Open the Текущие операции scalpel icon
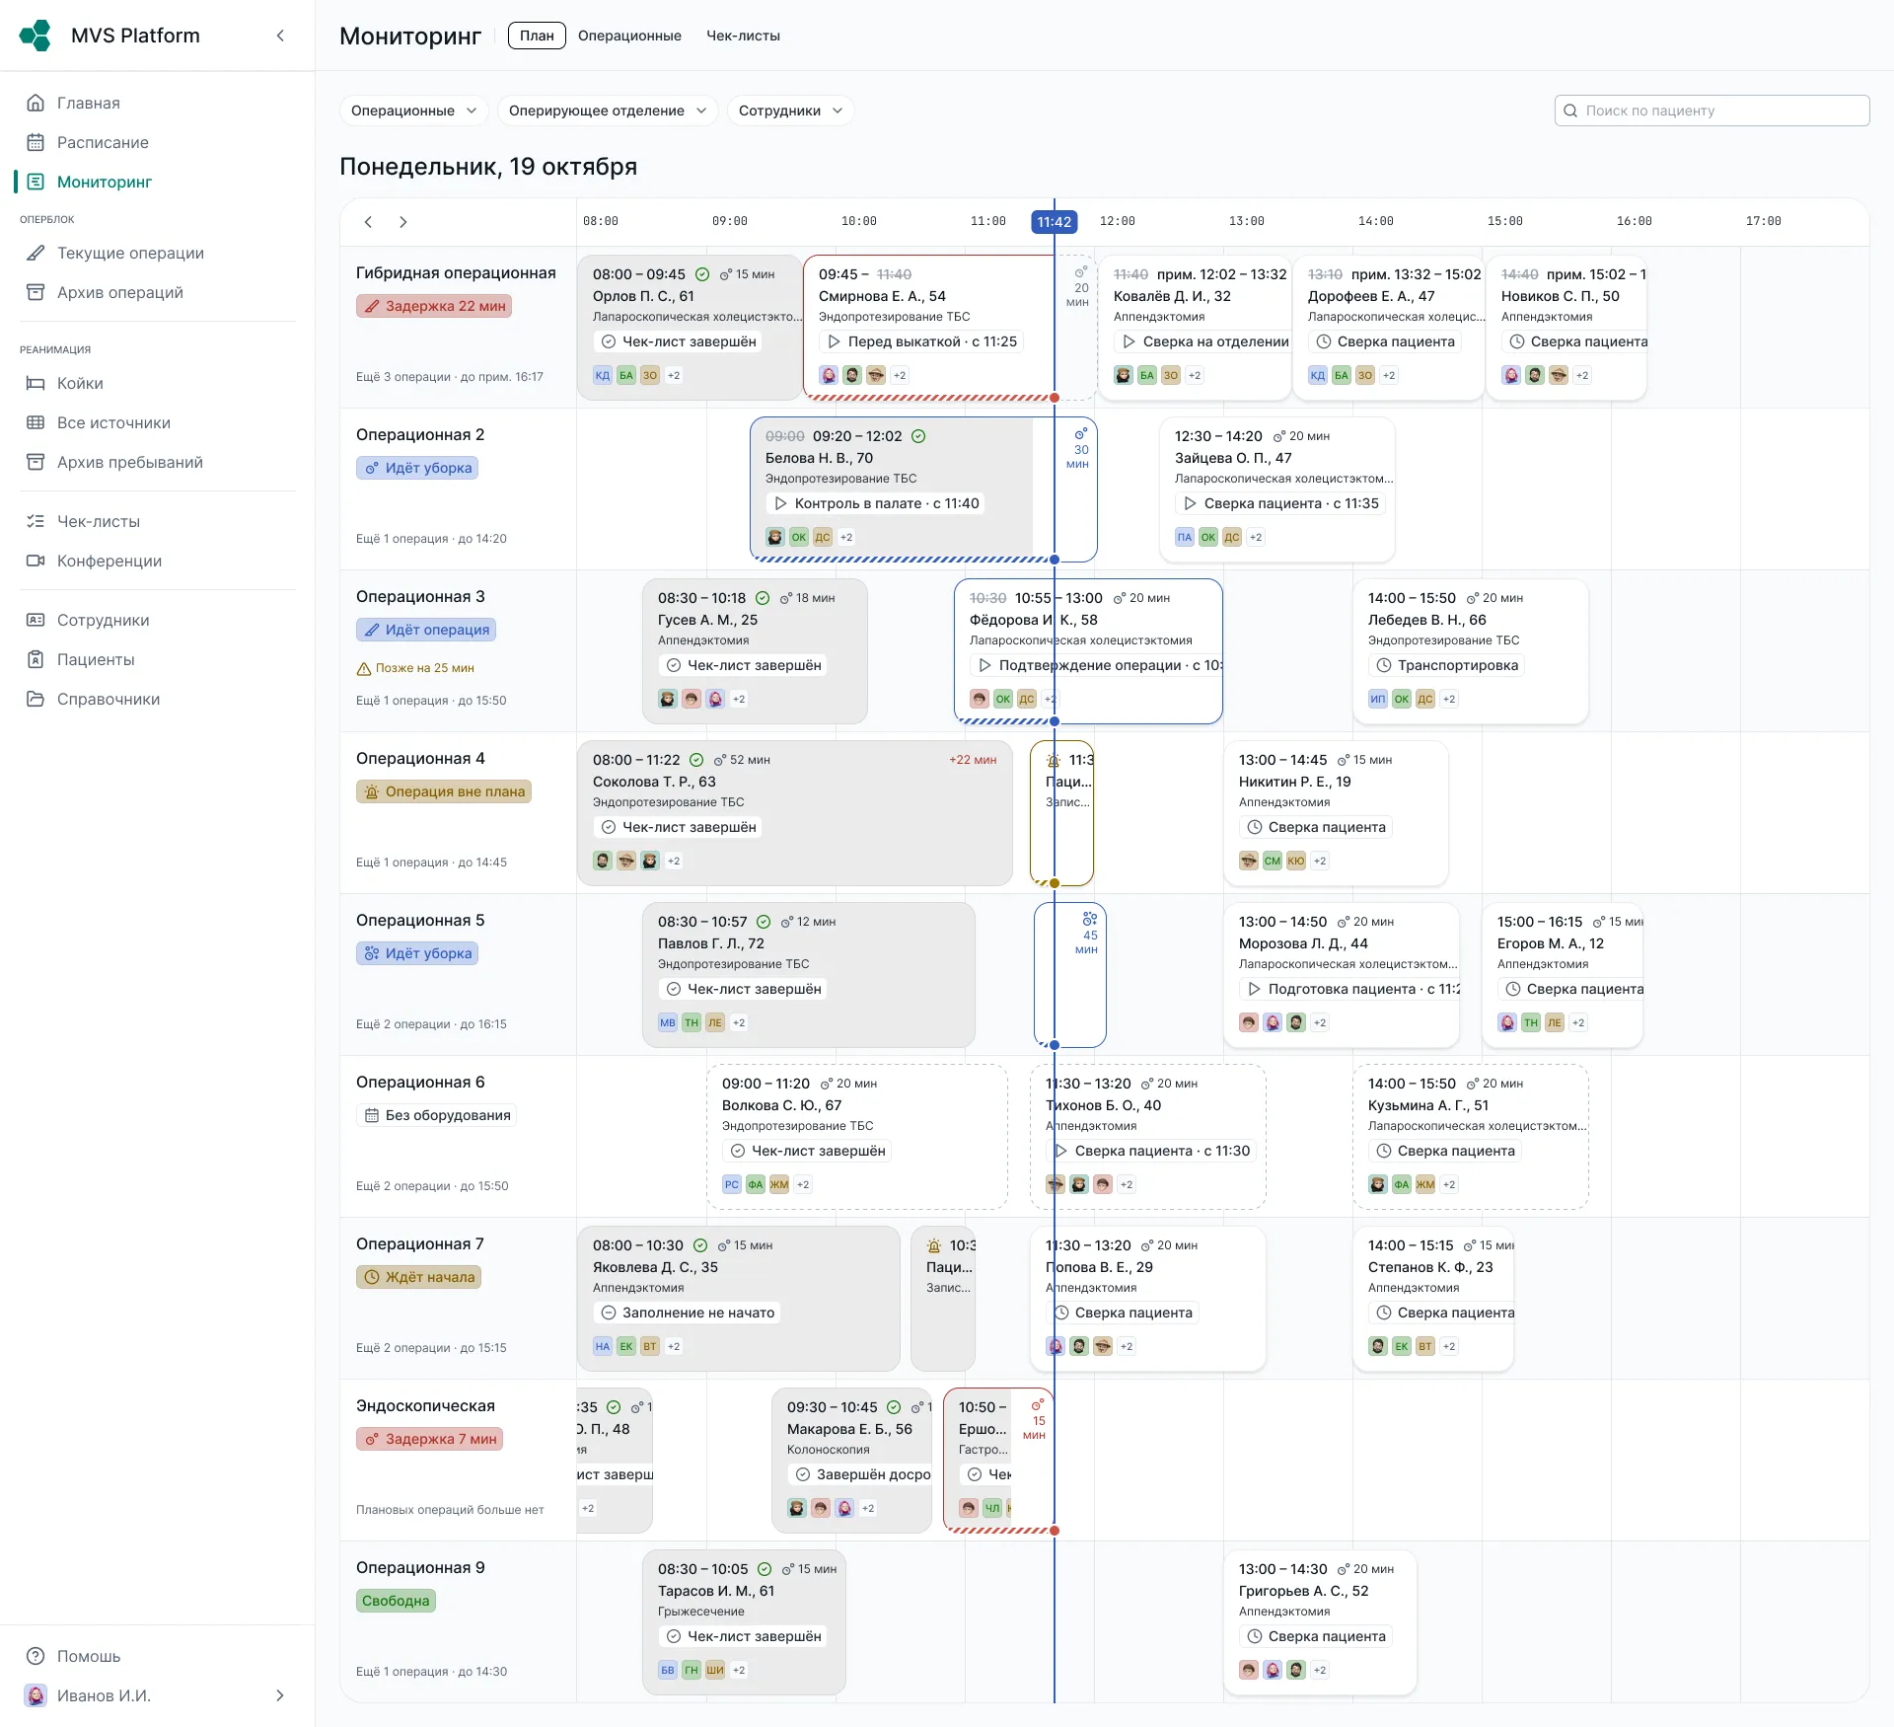 [x=36, y=253]
